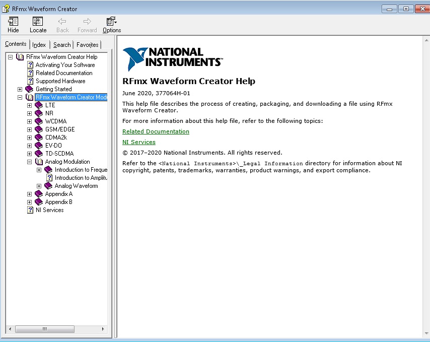
Task: Expand the CDMA2k tree node
Action: pos(29,138)
